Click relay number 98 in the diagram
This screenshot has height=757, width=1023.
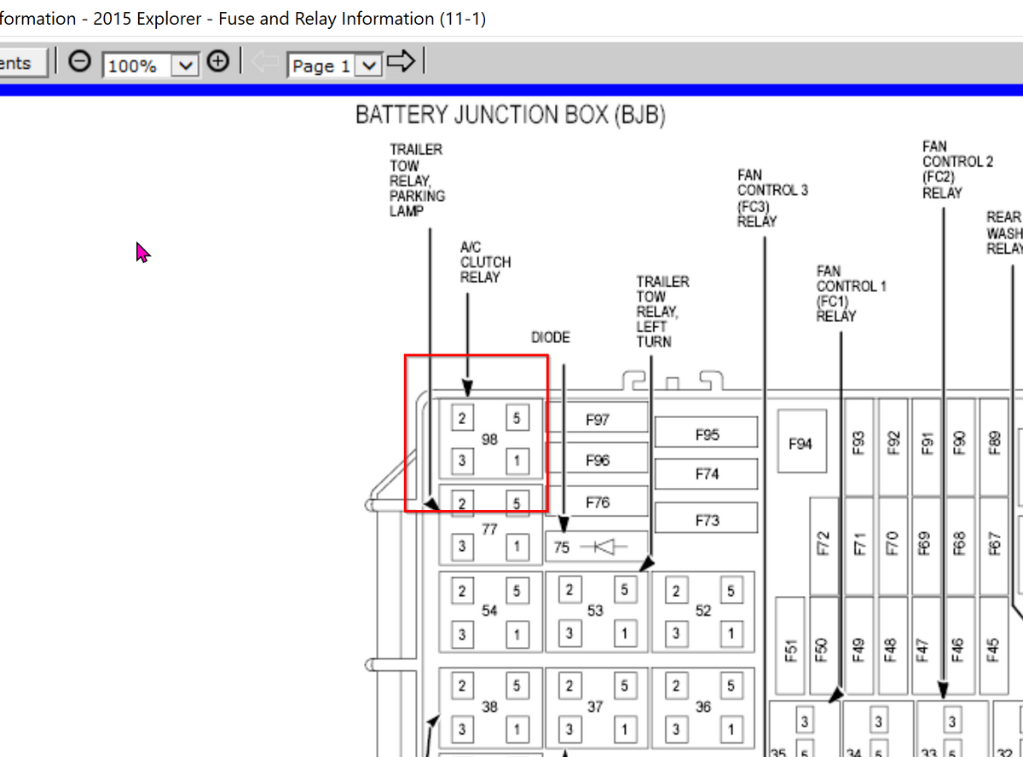point(490,439)
